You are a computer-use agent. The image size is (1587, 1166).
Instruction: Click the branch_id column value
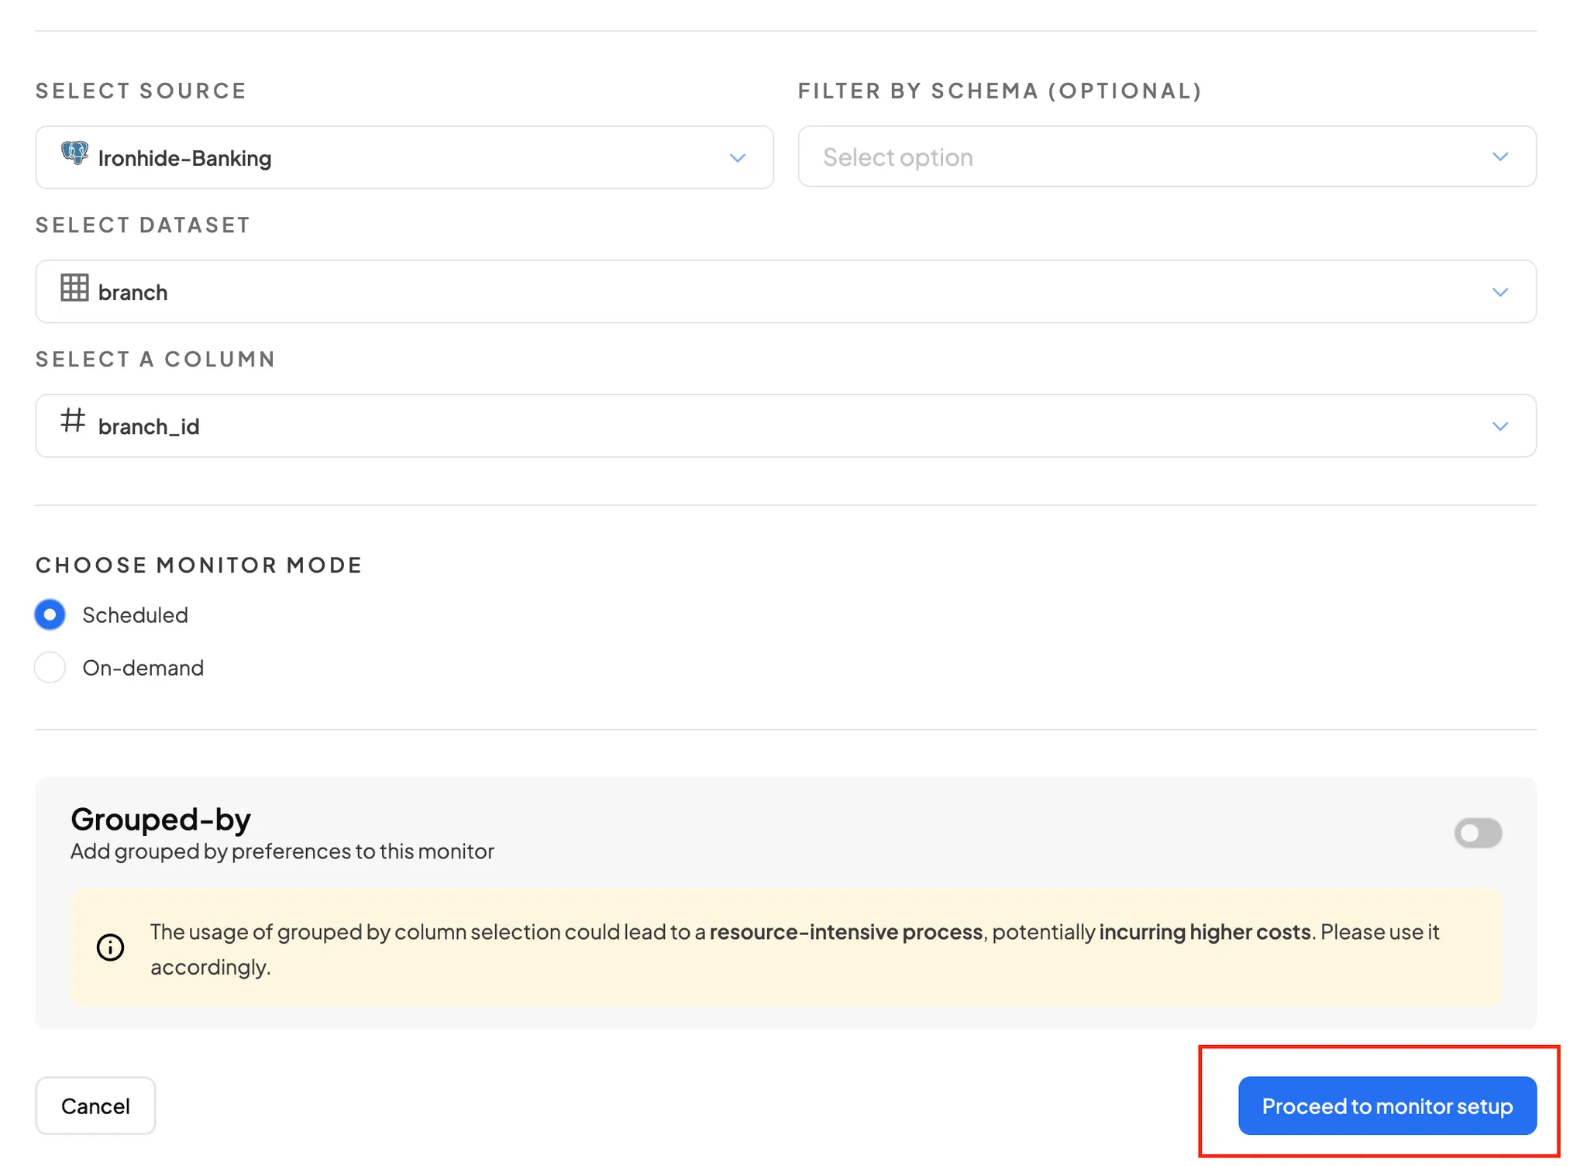[149, 427]
